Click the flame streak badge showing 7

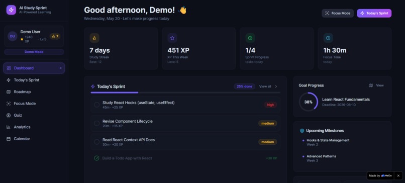click(55, 36)
